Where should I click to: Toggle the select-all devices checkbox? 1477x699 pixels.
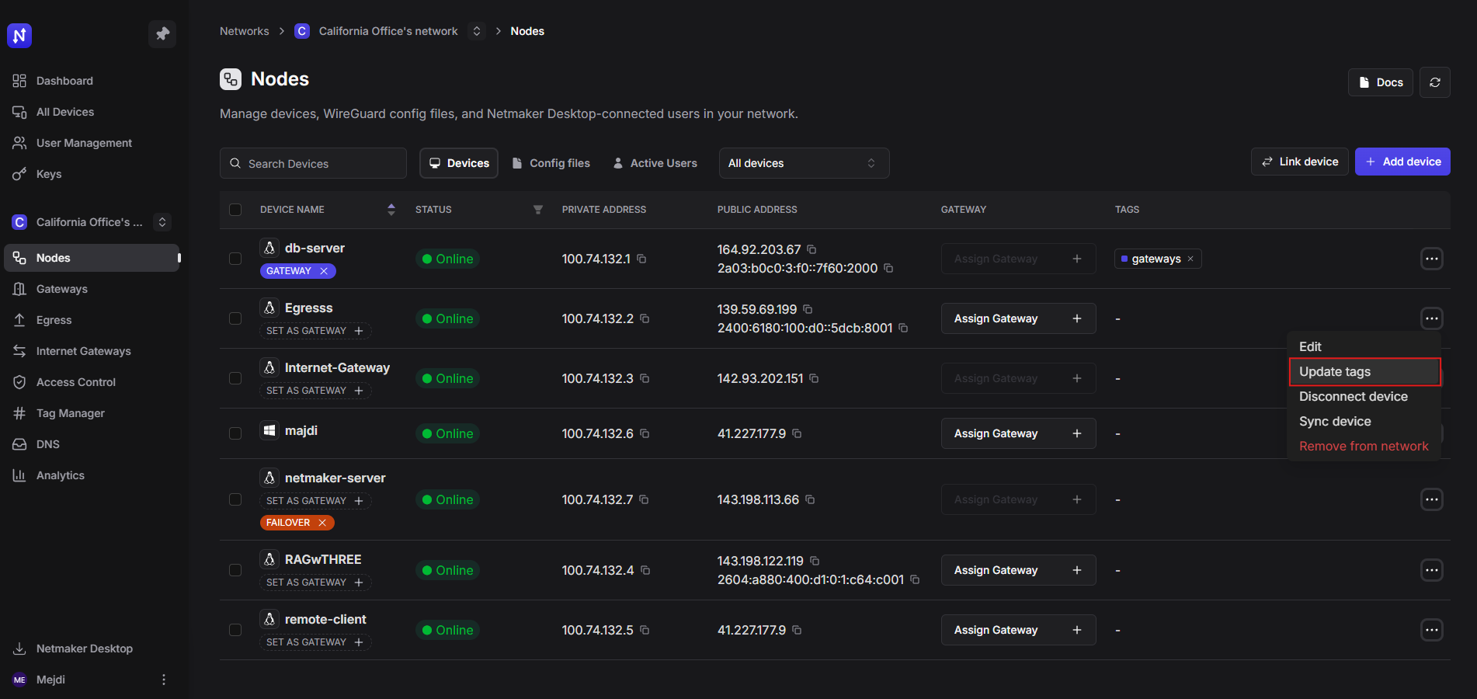pos(235,210)
